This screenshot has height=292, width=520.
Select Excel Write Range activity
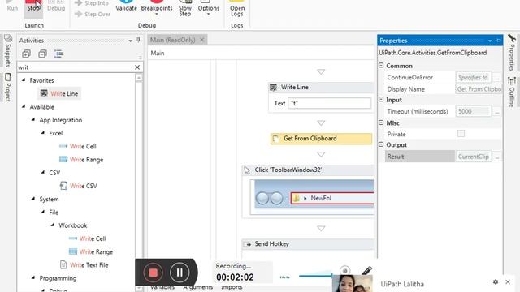coord(81,160)
